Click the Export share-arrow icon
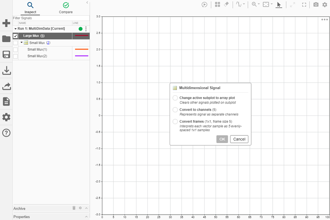330x220 pixels. pyautogui.click(x=7, y=86)
